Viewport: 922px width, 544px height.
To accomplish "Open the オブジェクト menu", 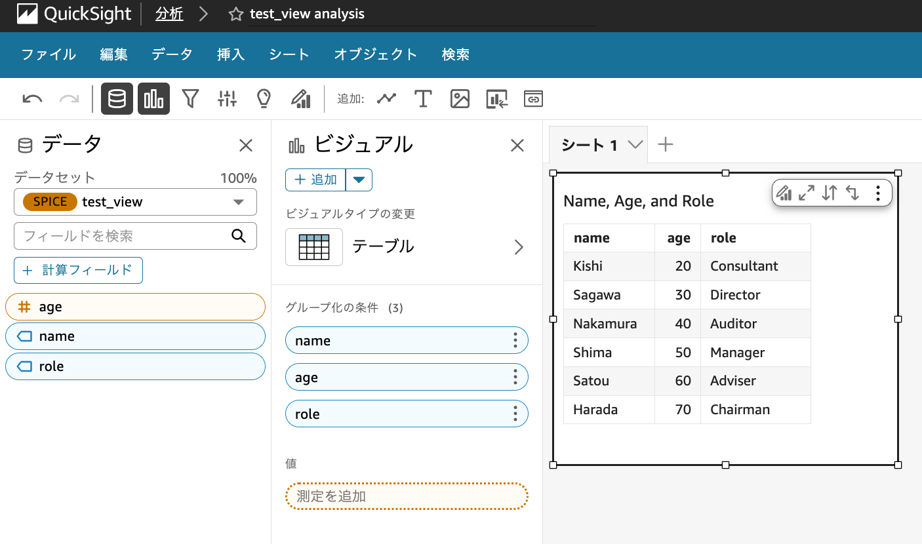I will click(376, 54).
